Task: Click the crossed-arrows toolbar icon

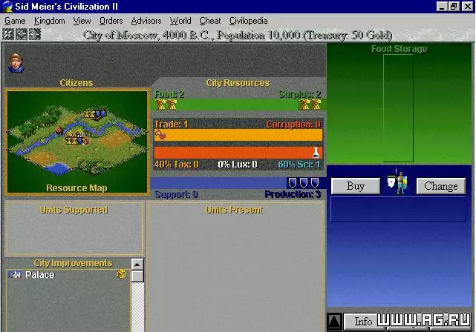Action: point(8,34)
